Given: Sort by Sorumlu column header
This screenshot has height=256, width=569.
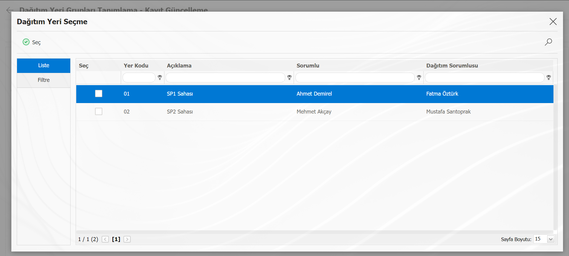Looking at the screenshot, I should tap(308, 66).
